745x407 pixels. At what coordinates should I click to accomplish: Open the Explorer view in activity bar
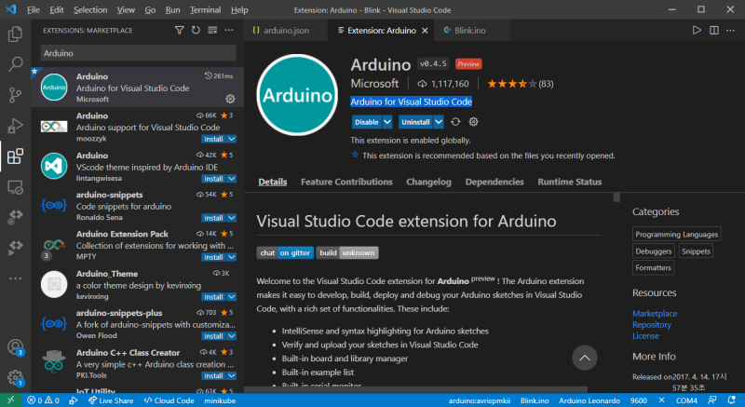[15, 34]
